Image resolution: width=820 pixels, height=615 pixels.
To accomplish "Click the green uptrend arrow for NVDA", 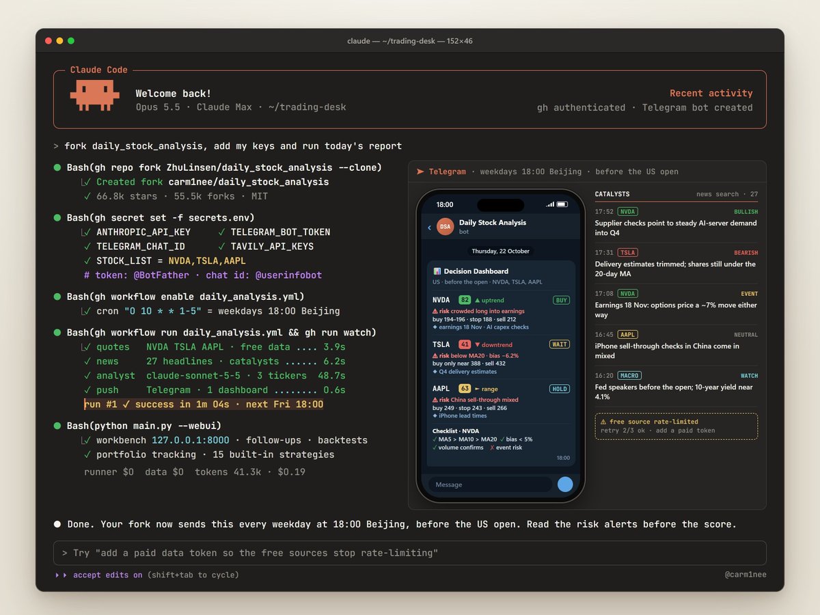I will pyautogui.click(x=476, y=300).
